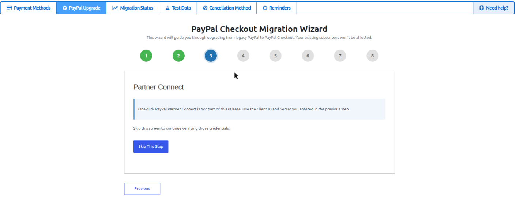
Task: Click the PayPal Checkout Migration Wizard title
Action: pos(259,29)
